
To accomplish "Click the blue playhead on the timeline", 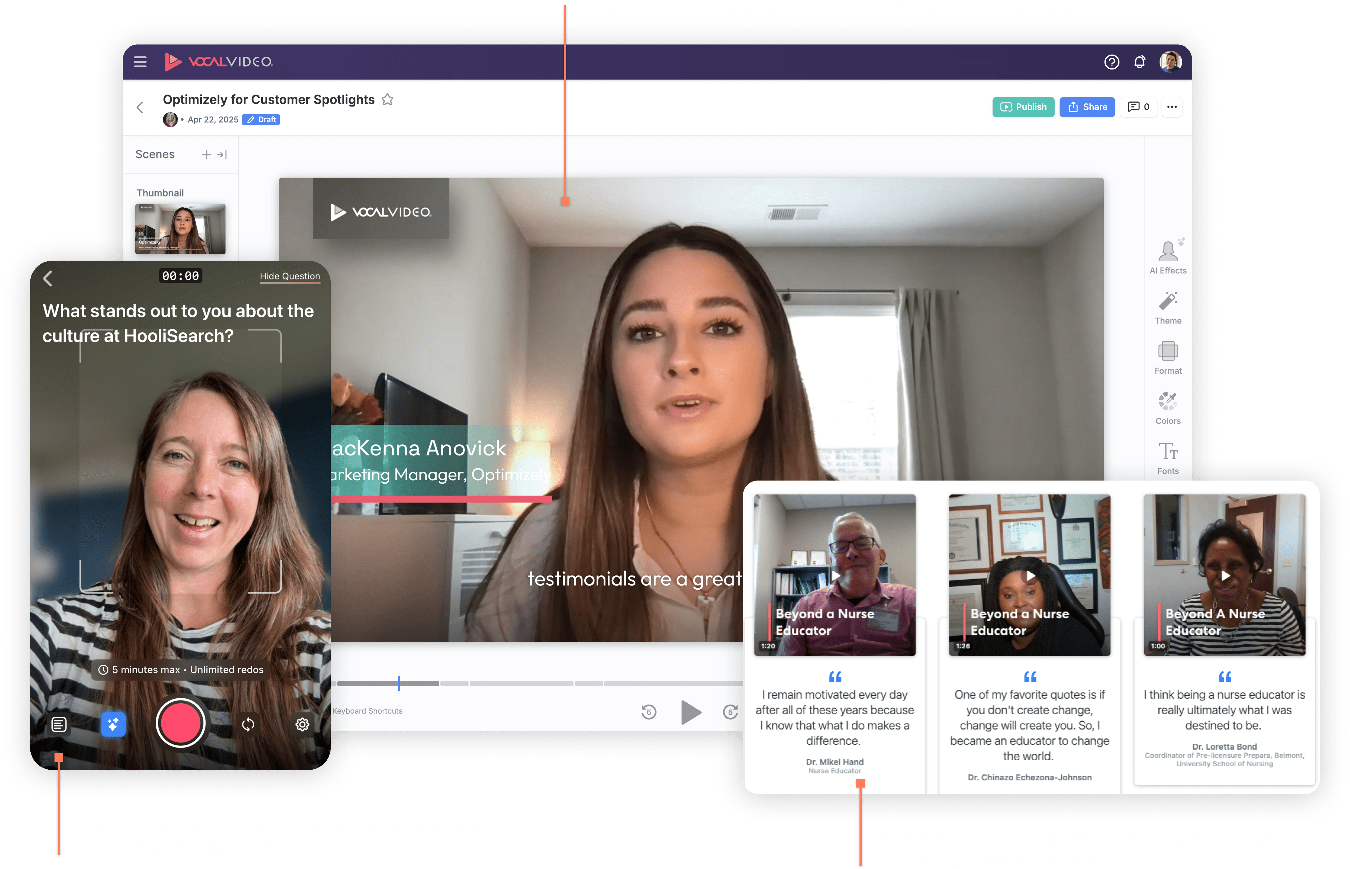I will tap(399, 683).
